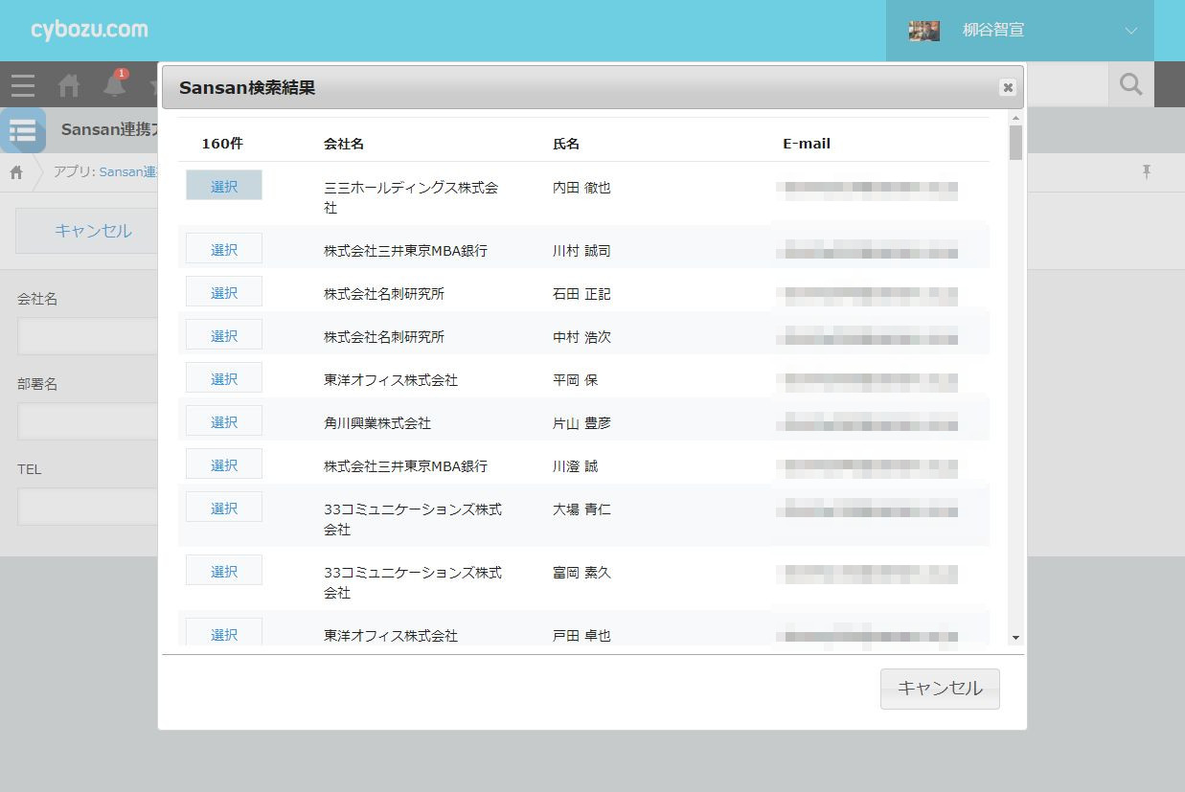Click キャンセル at the dialog bottom

[x=939, y=689]
